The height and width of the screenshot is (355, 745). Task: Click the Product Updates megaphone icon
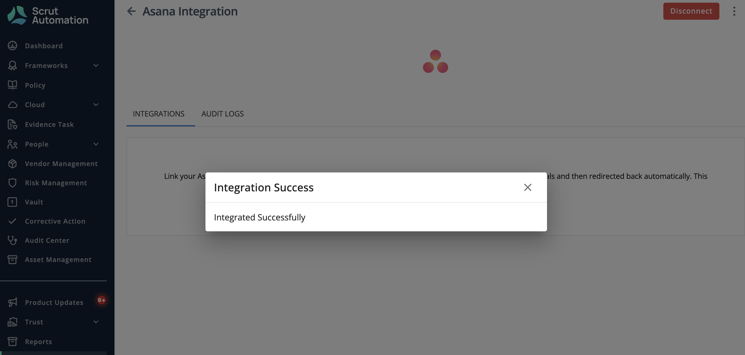(x=13, y=302)
